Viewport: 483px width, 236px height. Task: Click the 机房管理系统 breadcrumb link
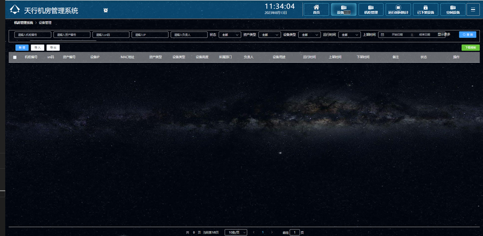(x=24, y=23)
